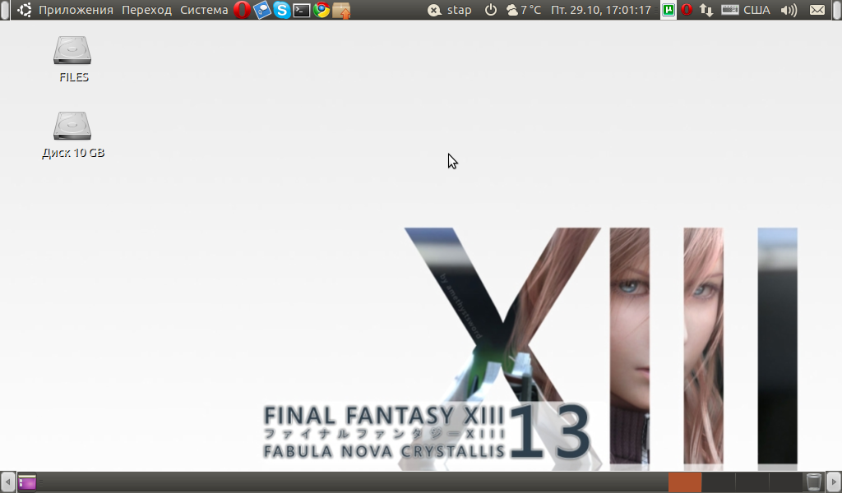
Task: Open the Ubuntu logo main menu
Action: pos(24,10)
